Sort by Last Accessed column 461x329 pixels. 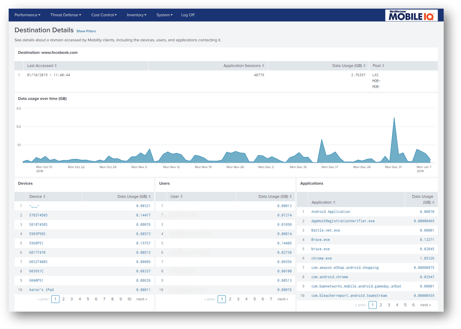[42, 66]
